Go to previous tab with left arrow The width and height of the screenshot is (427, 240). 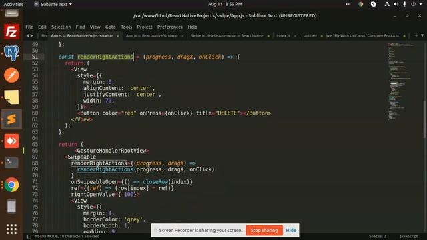(x=27, y=35)
